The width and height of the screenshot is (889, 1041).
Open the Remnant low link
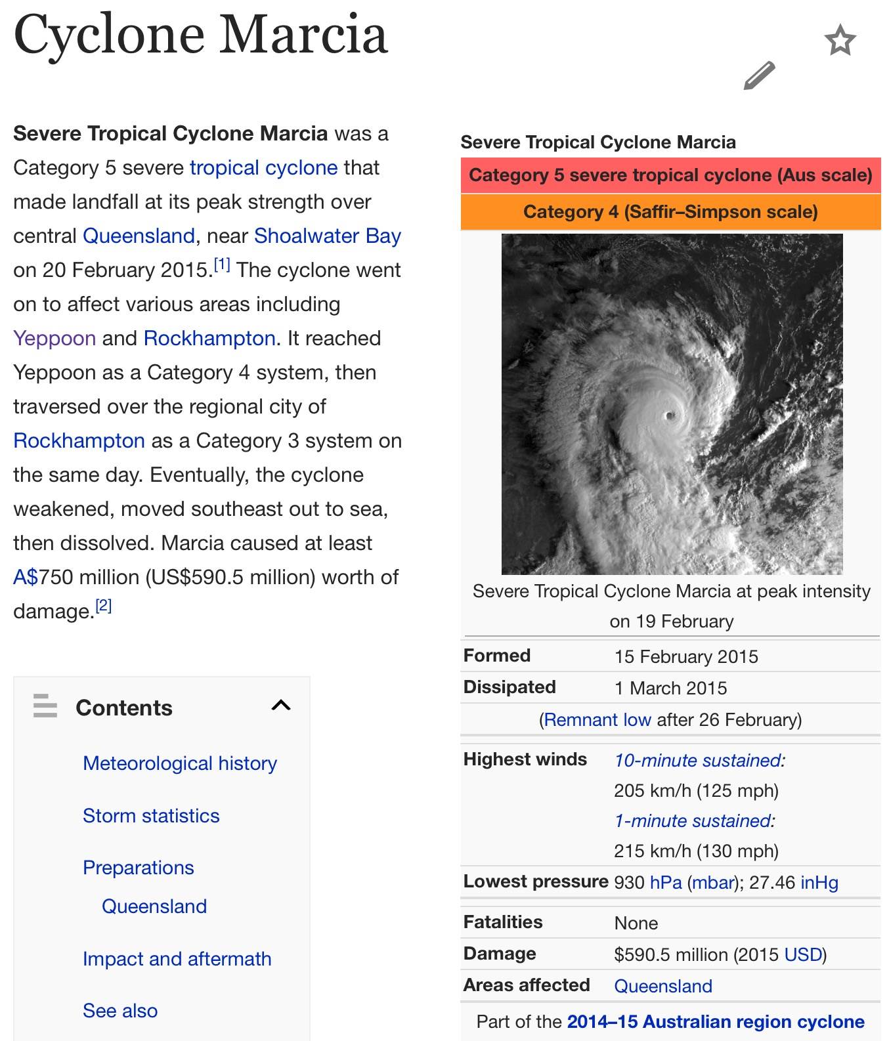597,720
